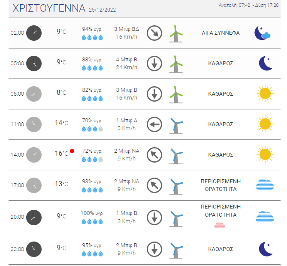Click the sun icon in the 08:00 row

click(x=265, y=94)
